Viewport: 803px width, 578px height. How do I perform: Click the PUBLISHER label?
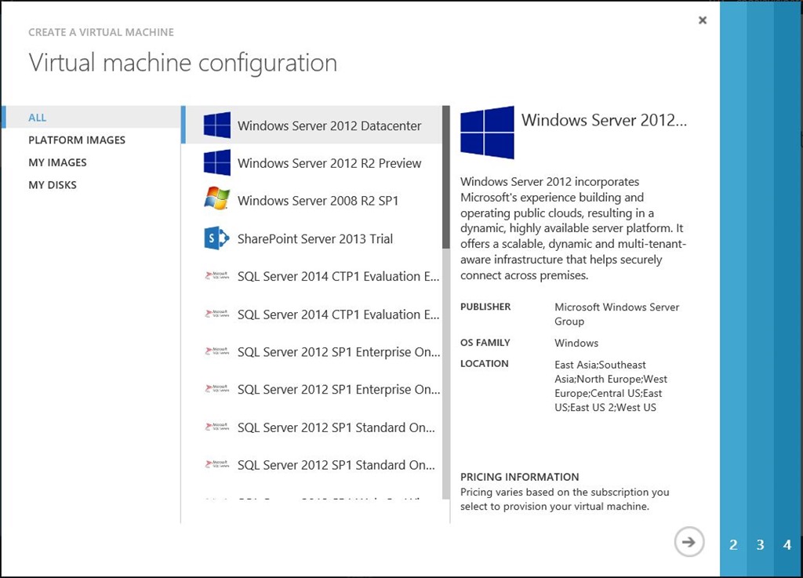[485, 307]
